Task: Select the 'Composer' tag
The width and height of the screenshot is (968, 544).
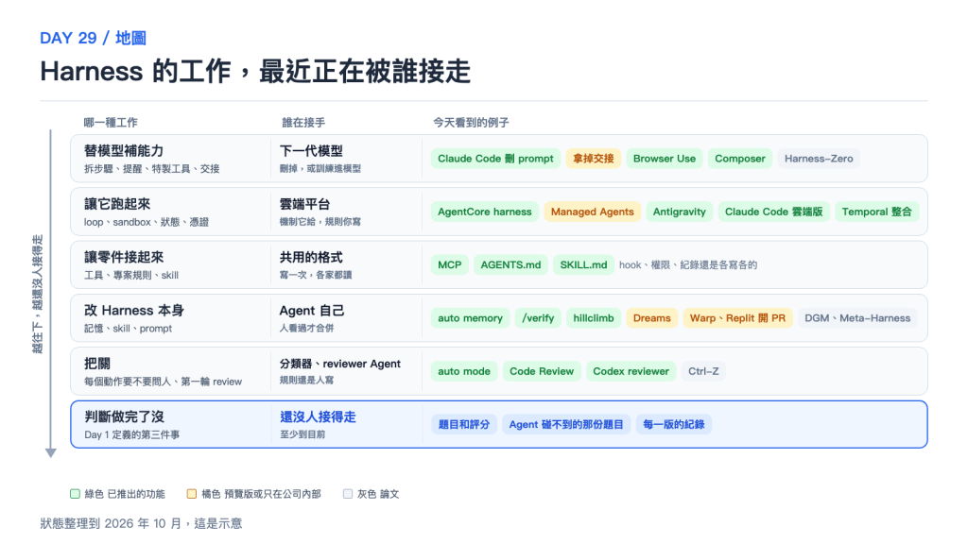Action: [739, 159]
